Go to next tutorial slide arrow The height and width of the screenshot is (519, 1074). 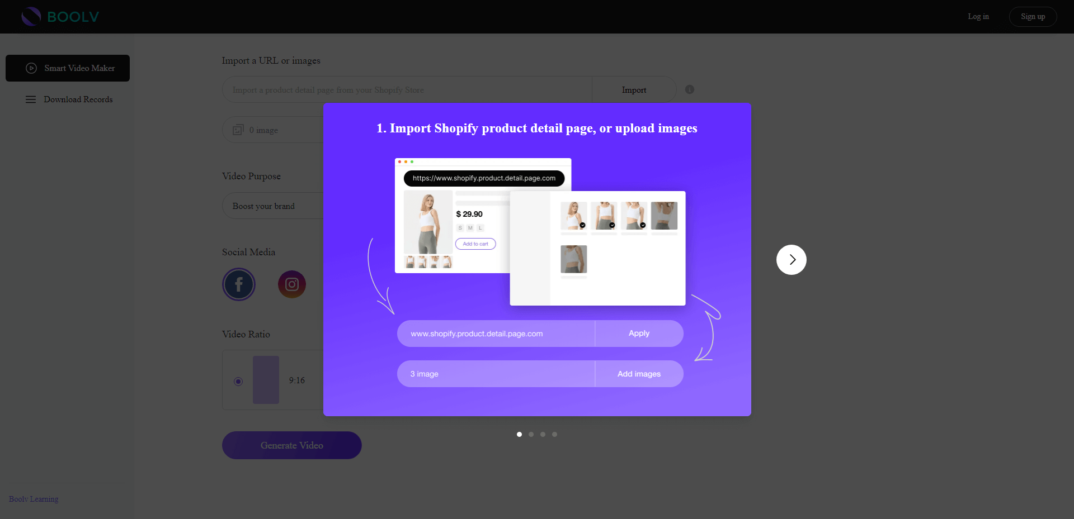pos(792,260)
